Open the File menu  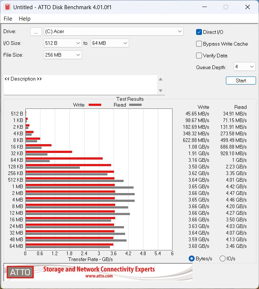[8, 19]
